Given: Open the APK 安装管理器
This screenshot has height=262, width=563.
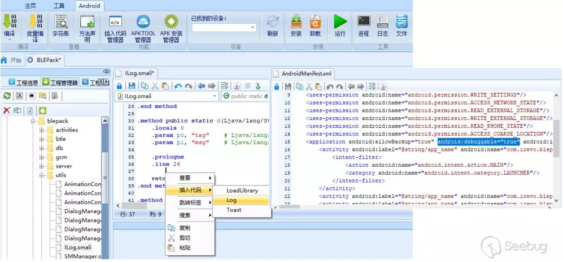Looking at the screenshot, I should pyautogui.click(x=171, y=28).
